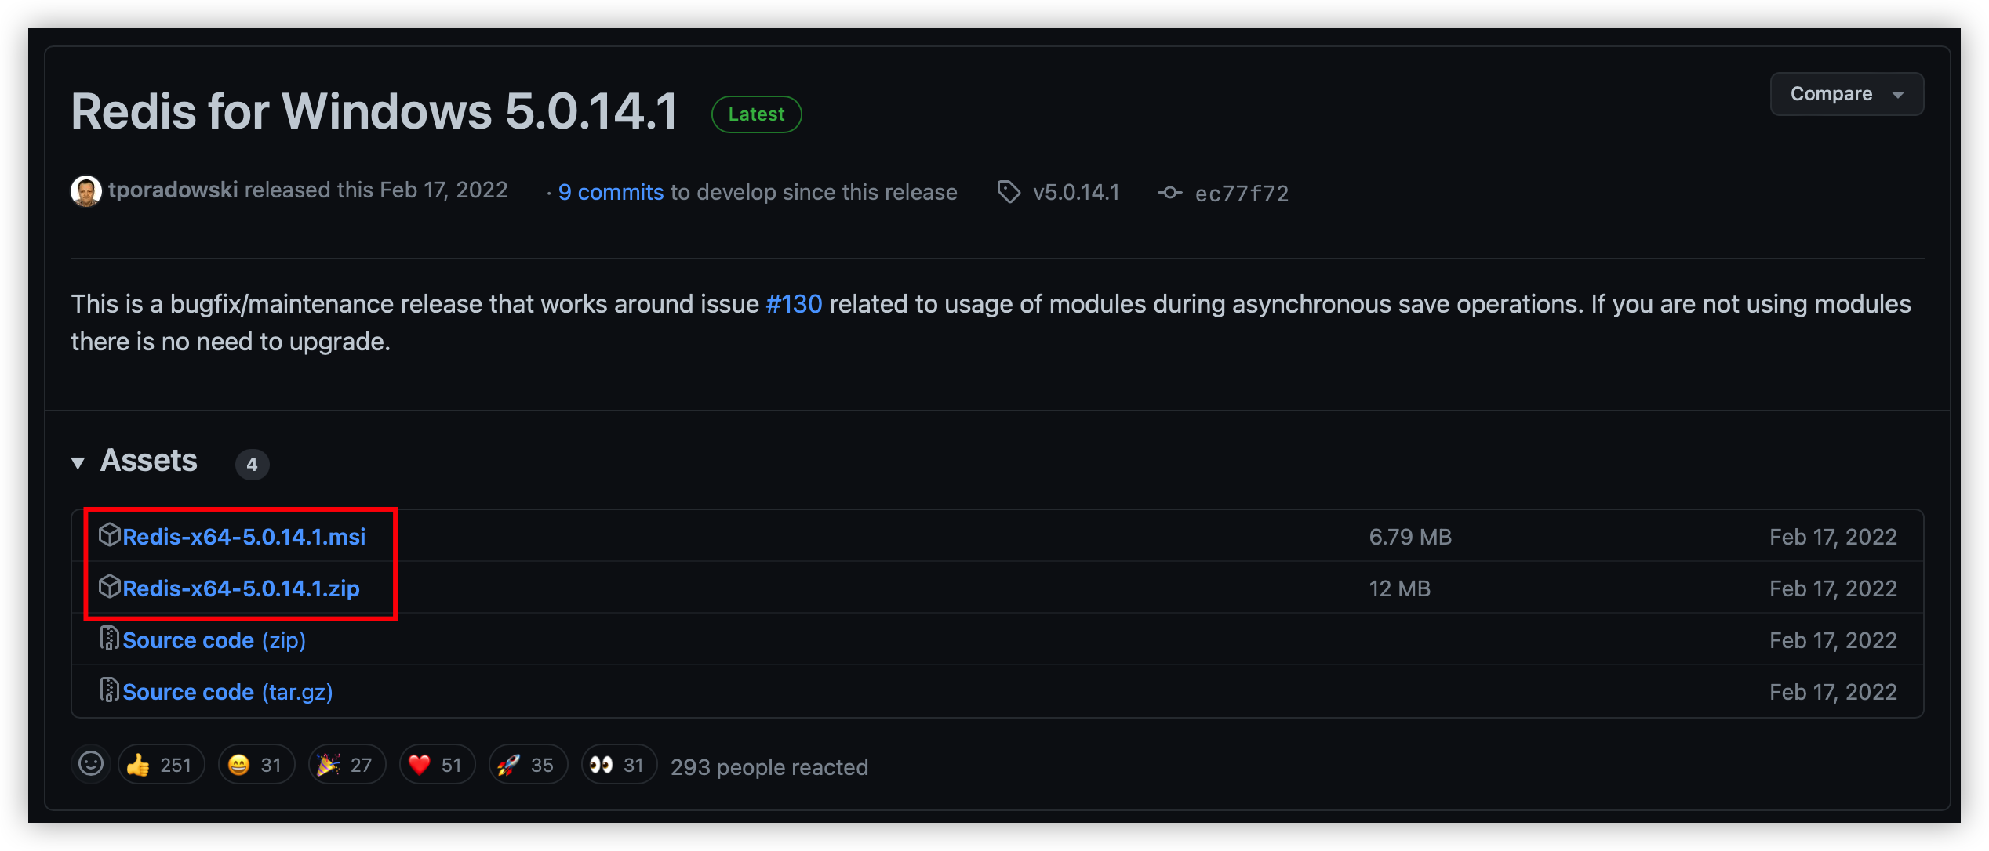Click tporadowski's avatar image
The image size is (1989, 851).
(86, 191)
